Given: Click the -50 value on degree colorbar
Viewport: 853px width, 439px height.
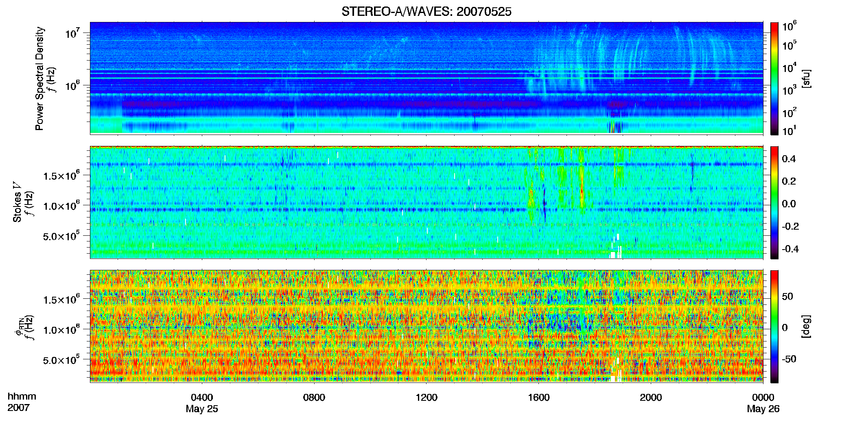Looking at the screenshot, I should [789, 359].
